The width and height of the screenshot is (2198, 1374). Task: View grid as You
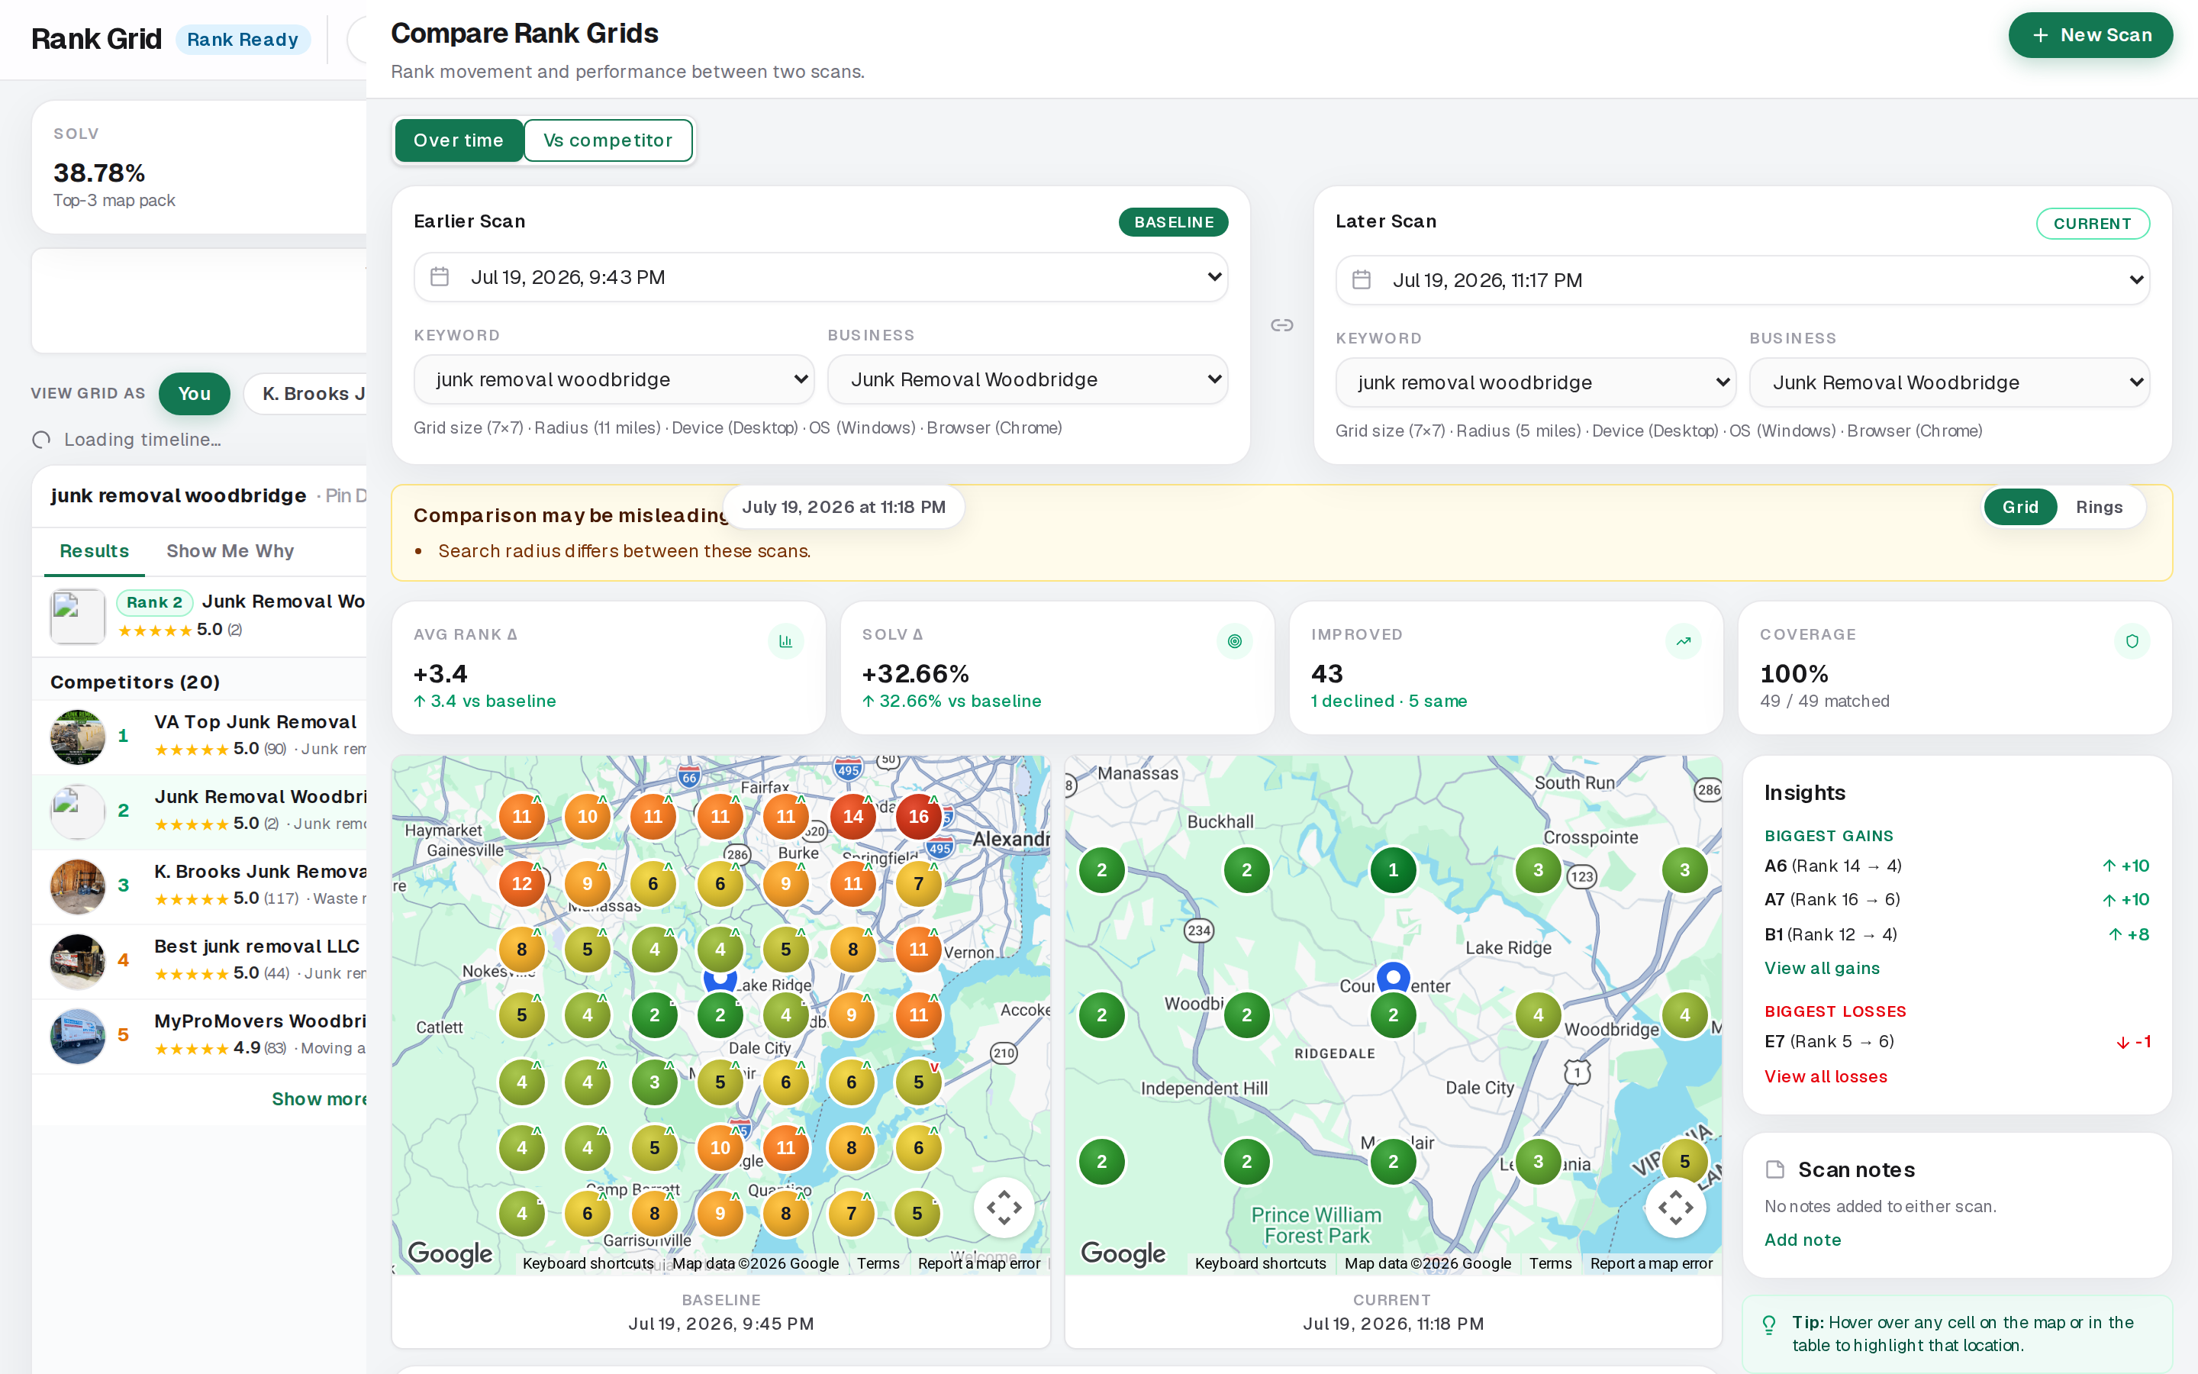195,393
